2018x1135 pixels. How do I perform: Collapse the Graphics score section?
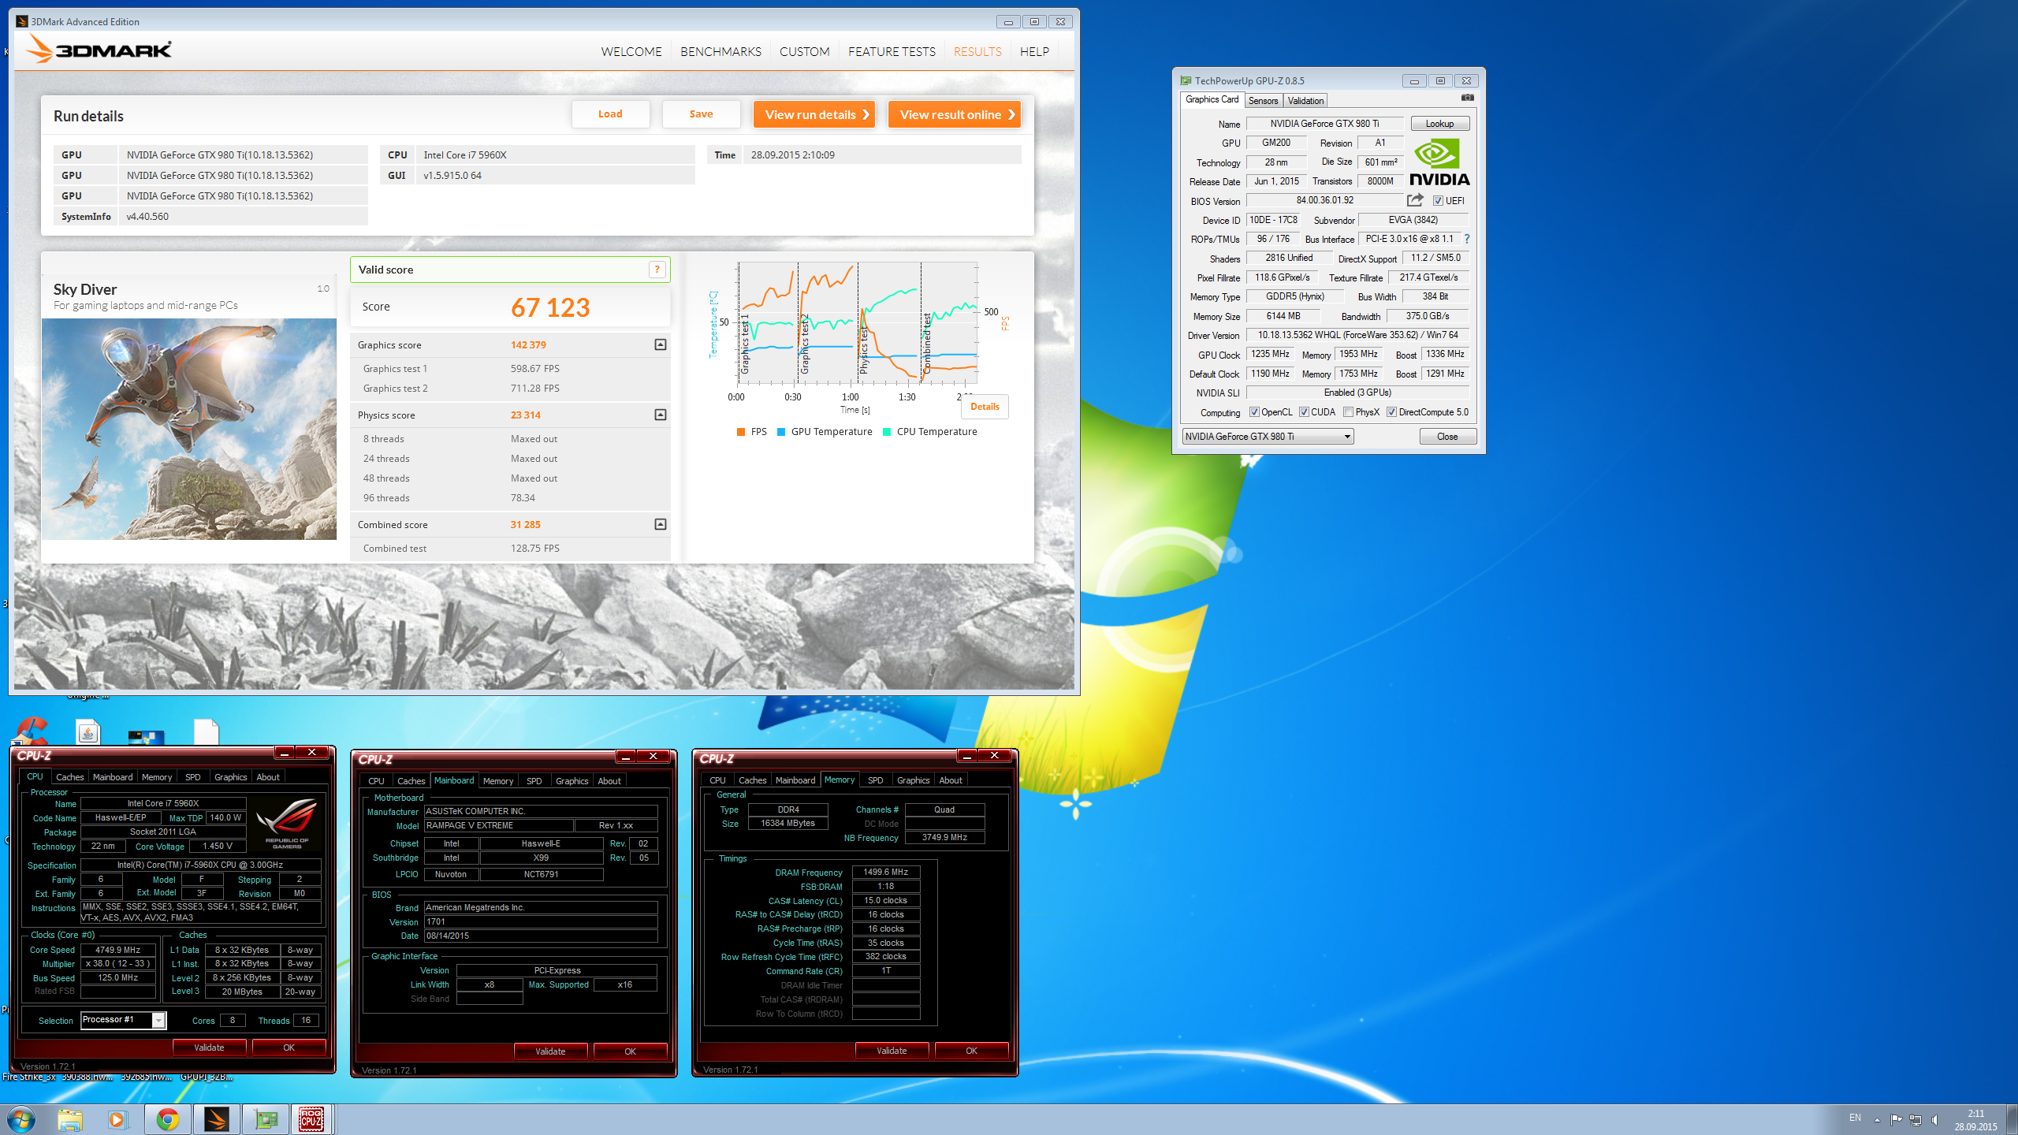tap(661, 344)
